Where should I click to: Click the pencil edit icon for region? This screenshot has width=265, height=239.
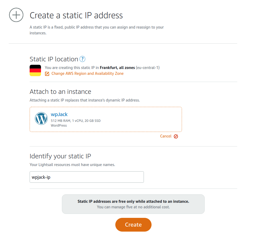47,74
